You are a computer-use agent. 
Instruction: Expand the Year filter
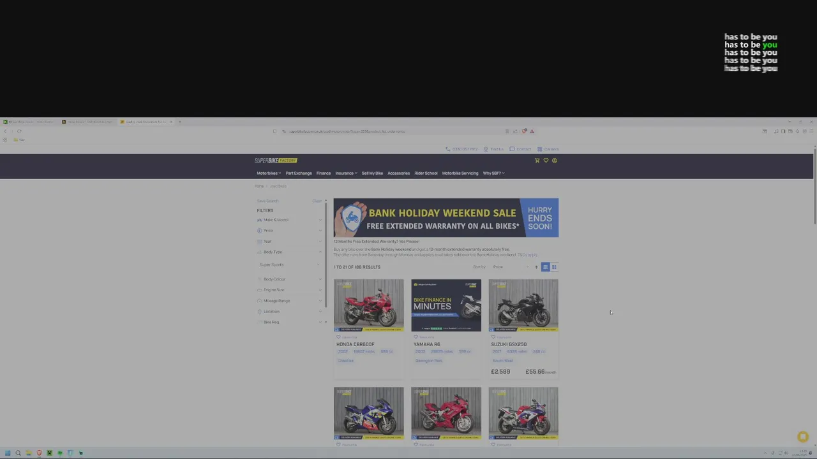tap(290, 242)
